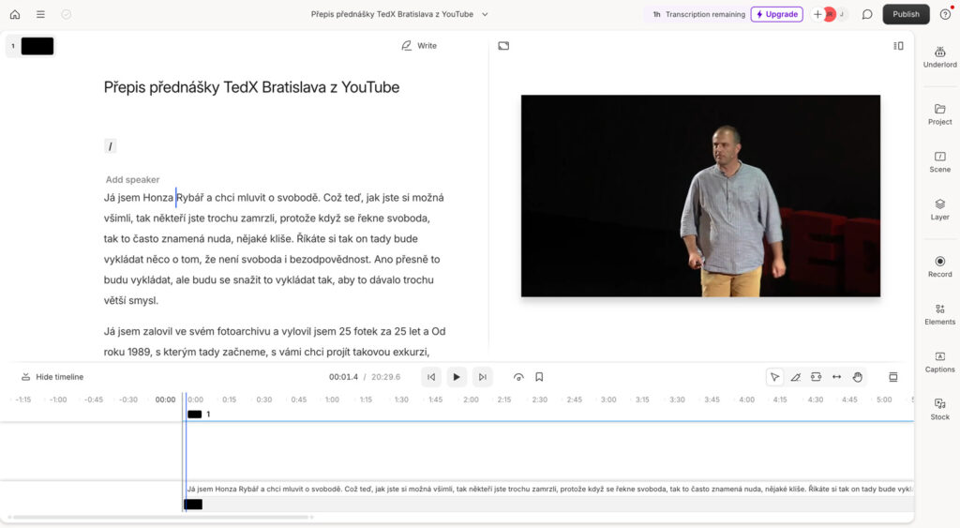
Task: Expand the project title dropdown chevron
Action: click(x=485, y=14)
